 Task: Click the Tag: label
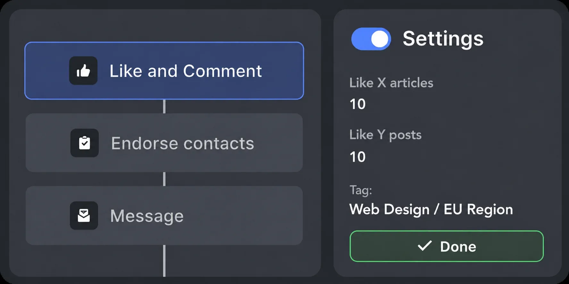coord(361,190)
